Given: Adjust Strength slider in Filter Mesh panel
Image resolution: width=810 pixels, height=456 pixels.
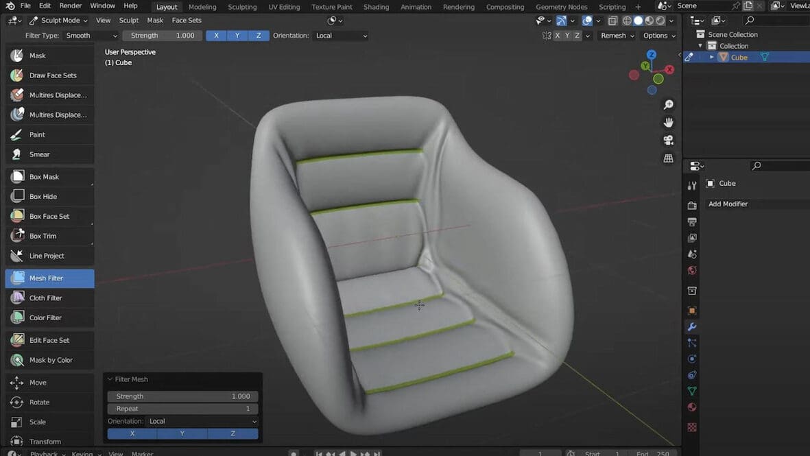Looking at the screenshot, I should coord(183,396).
